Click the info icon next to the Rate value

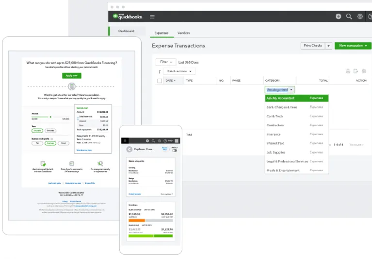99,143
